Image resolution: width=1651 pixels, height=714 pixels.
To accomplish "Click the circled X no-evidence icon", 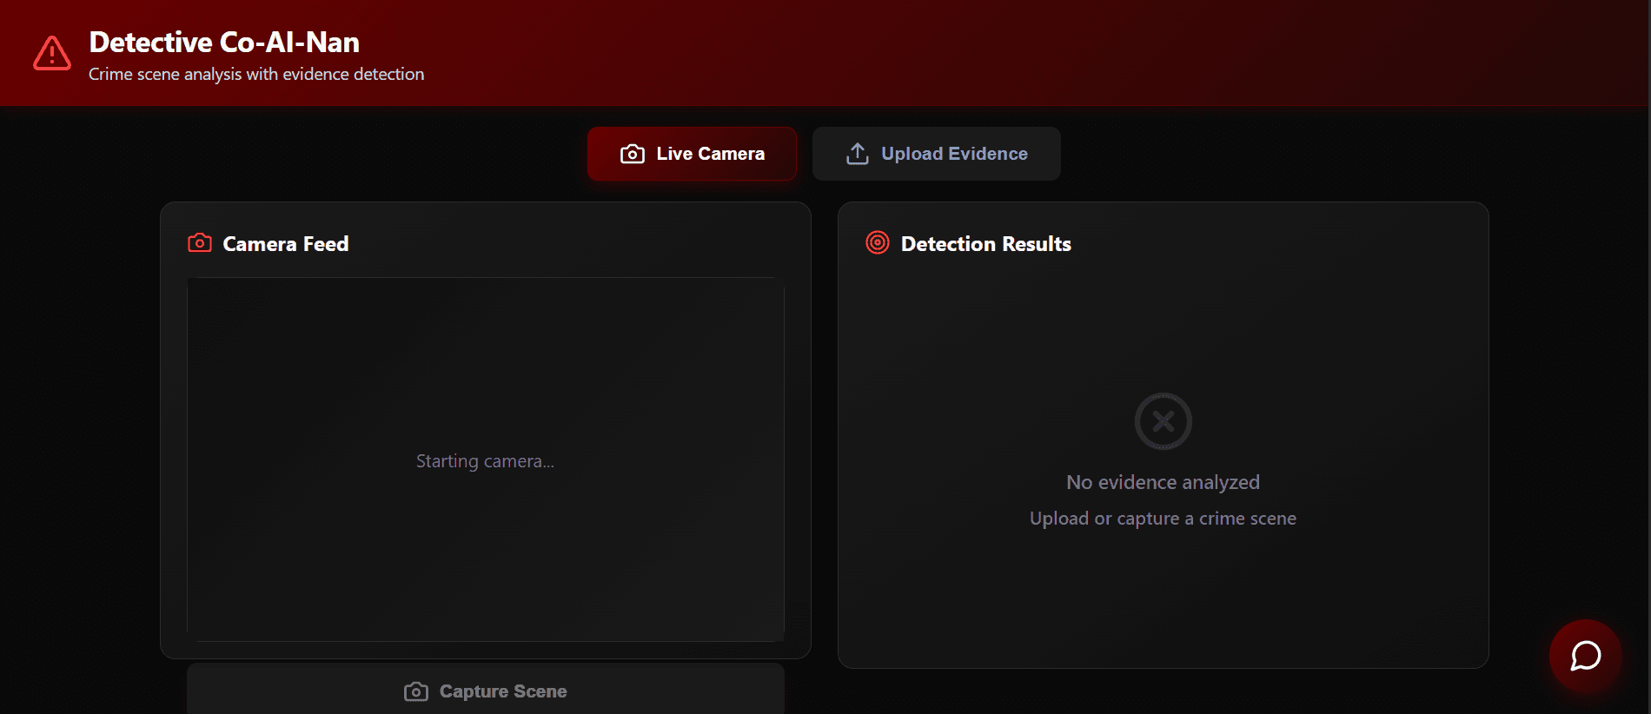I will [x=1163, y=421].
